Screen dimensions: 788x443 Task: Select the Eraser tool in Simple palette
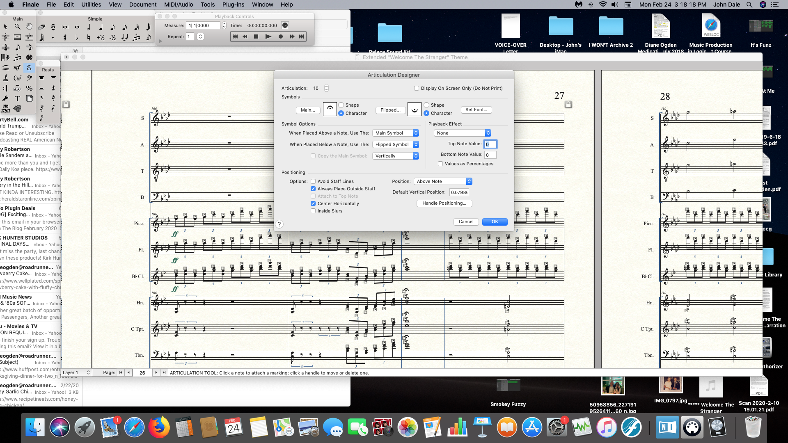point(42,27)
